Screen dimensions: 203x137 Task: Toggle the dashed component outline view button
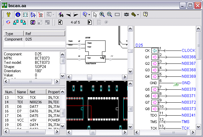pyautogui.click(x=25, y=15)
